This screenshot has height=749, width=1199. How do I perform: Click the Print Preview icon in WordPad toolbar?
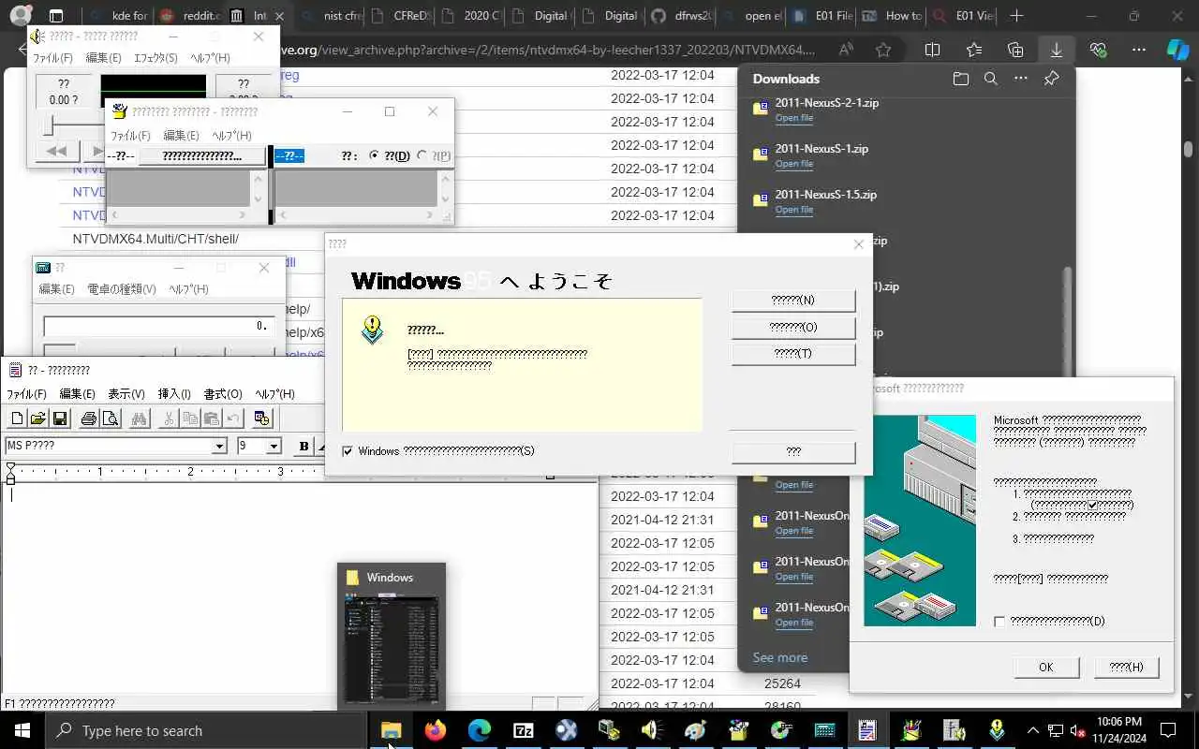pos(111,419)
